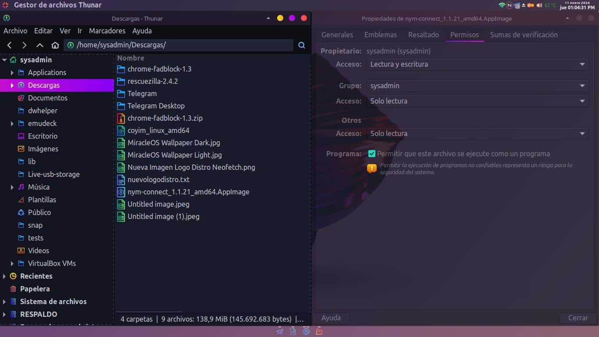
Task: Switch to the Generales tab
Action: coord(337,35)
